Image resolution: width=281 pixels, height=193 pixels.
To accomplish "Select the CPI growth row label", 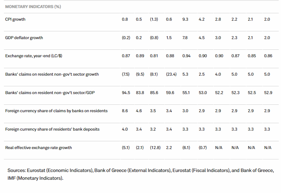I will [x=15, y=19].
